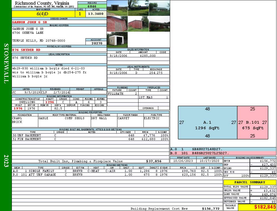Select the account number 20270 field
Image resolution: width=277 pixels, height=211 pixels.
coord(96,43)
